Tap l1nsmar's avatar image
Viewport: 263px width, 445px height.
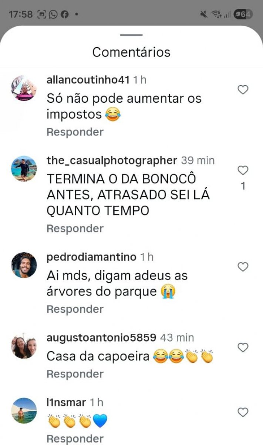point(24,411)
